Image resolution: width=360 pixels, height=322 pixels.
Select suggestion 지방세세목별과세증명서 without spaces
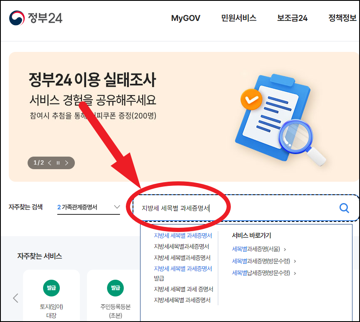click(181, 247)
